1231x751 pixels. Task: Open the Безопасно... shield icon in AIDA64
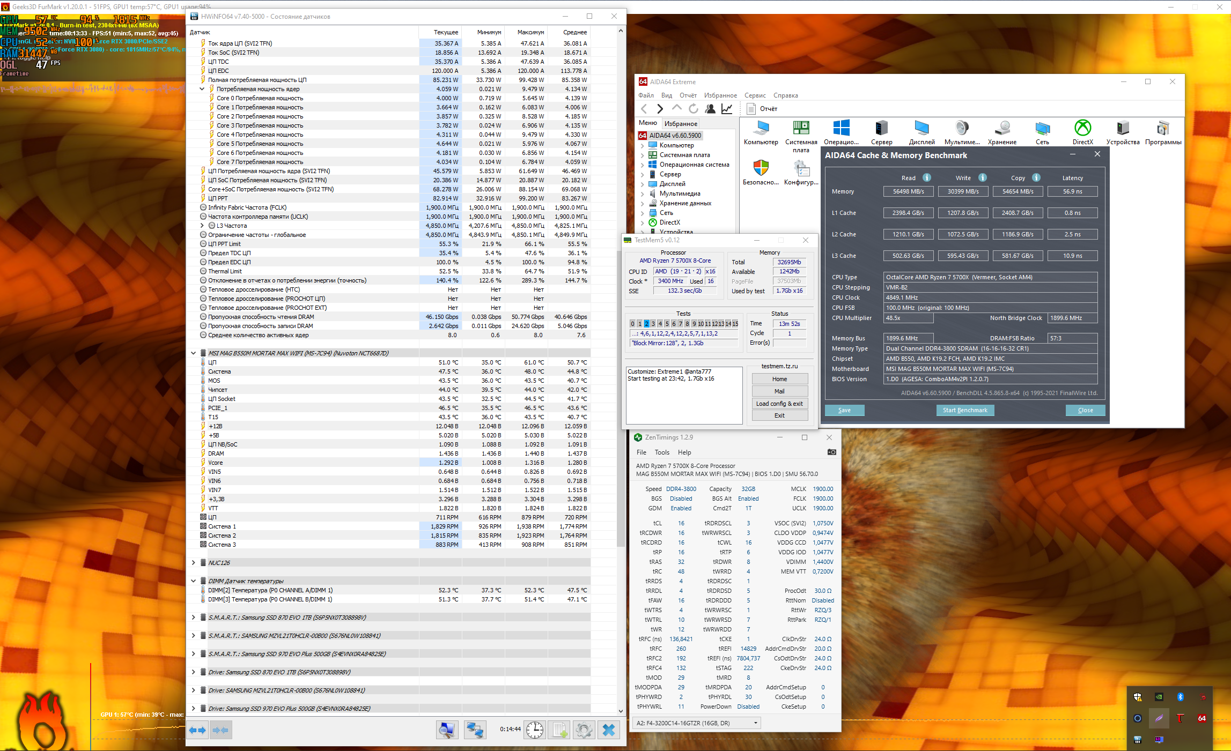click(x=761, y=173)
